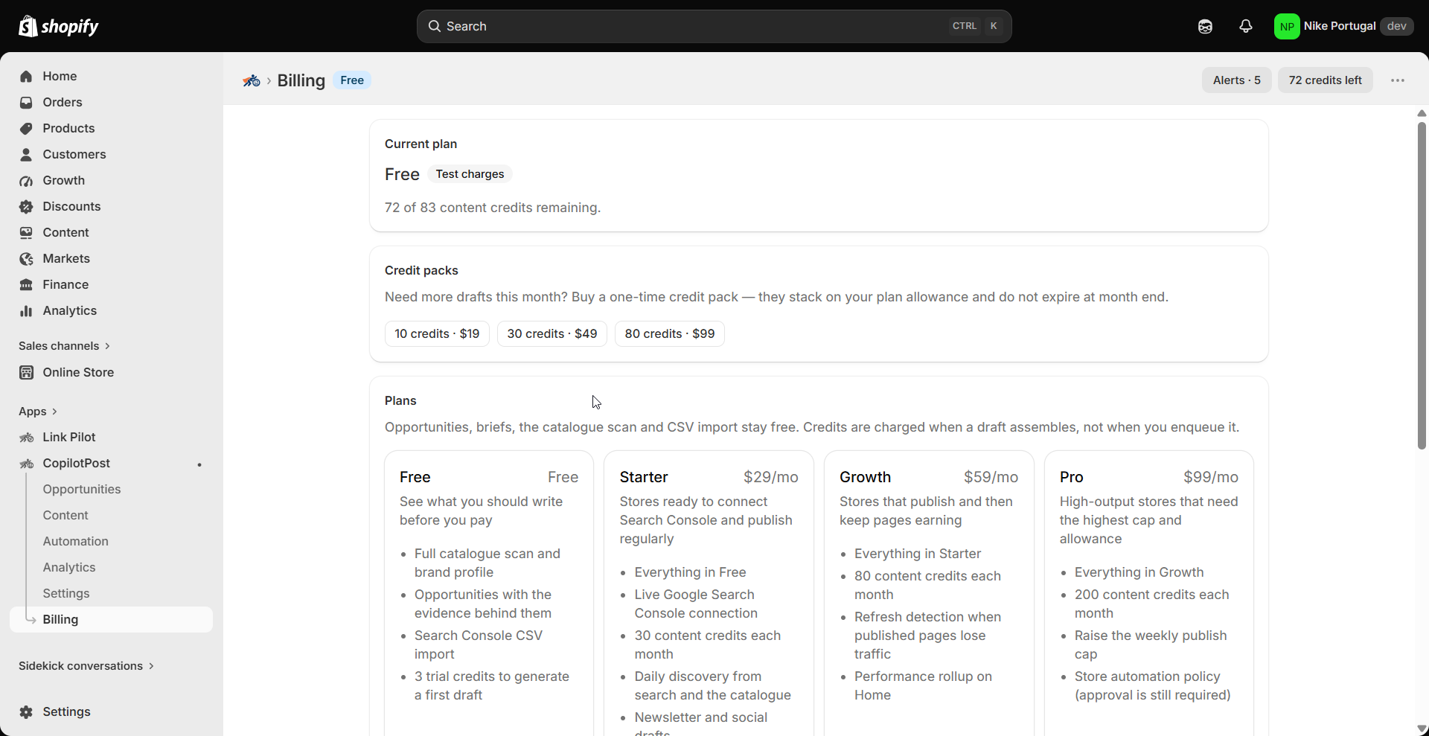
Task: Navigate to Products
Action: pos(111,129)
